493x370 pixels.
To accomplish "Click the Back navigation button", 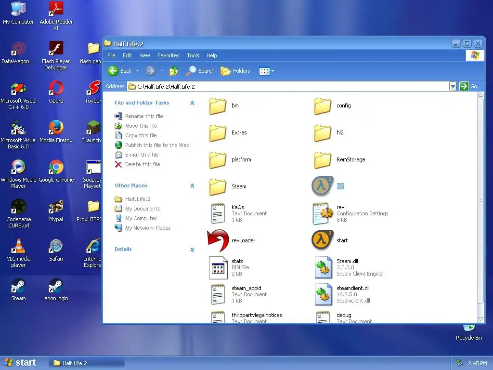I will tap(120, 71).
